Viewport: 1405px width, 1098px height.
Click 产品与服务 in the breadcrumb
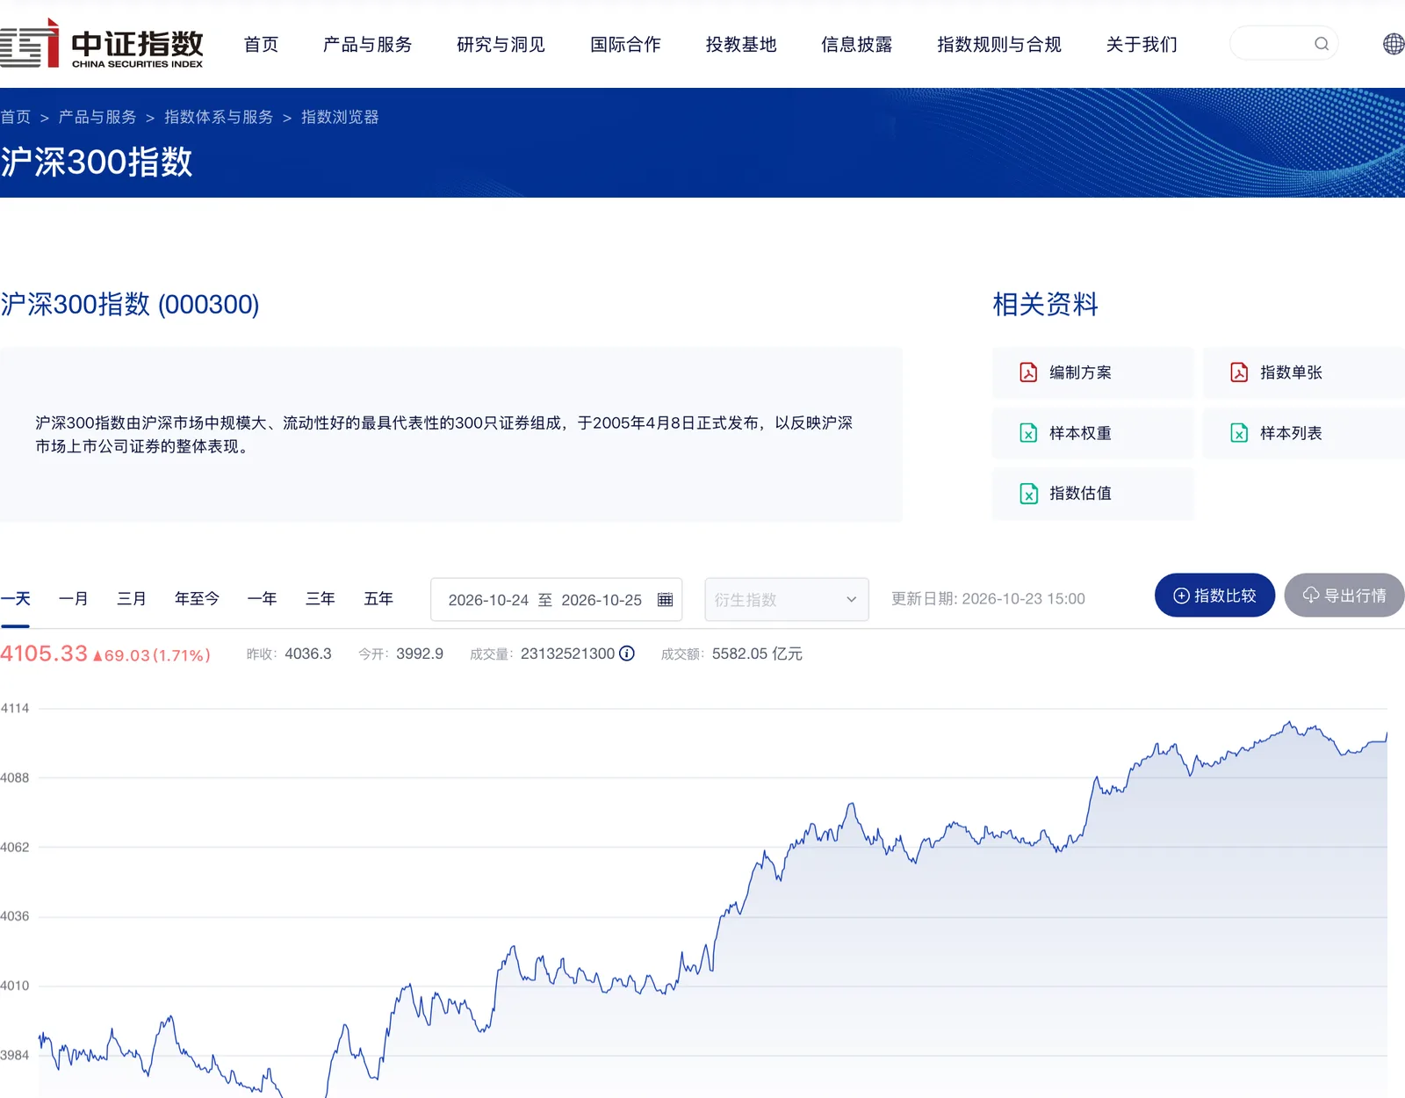tap(97, 117)
